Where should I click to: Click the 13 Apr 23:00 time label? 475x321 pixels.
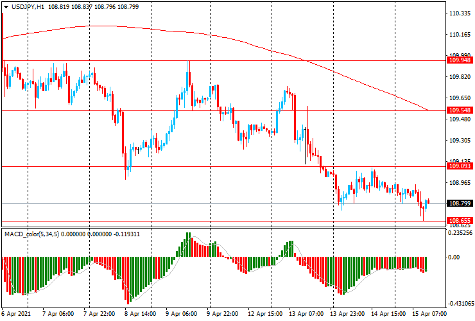347,313
